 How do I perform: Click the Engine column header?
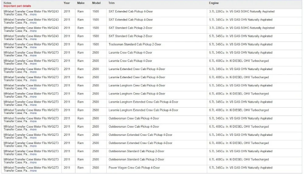pyautogui.click(x=214, y=3)
